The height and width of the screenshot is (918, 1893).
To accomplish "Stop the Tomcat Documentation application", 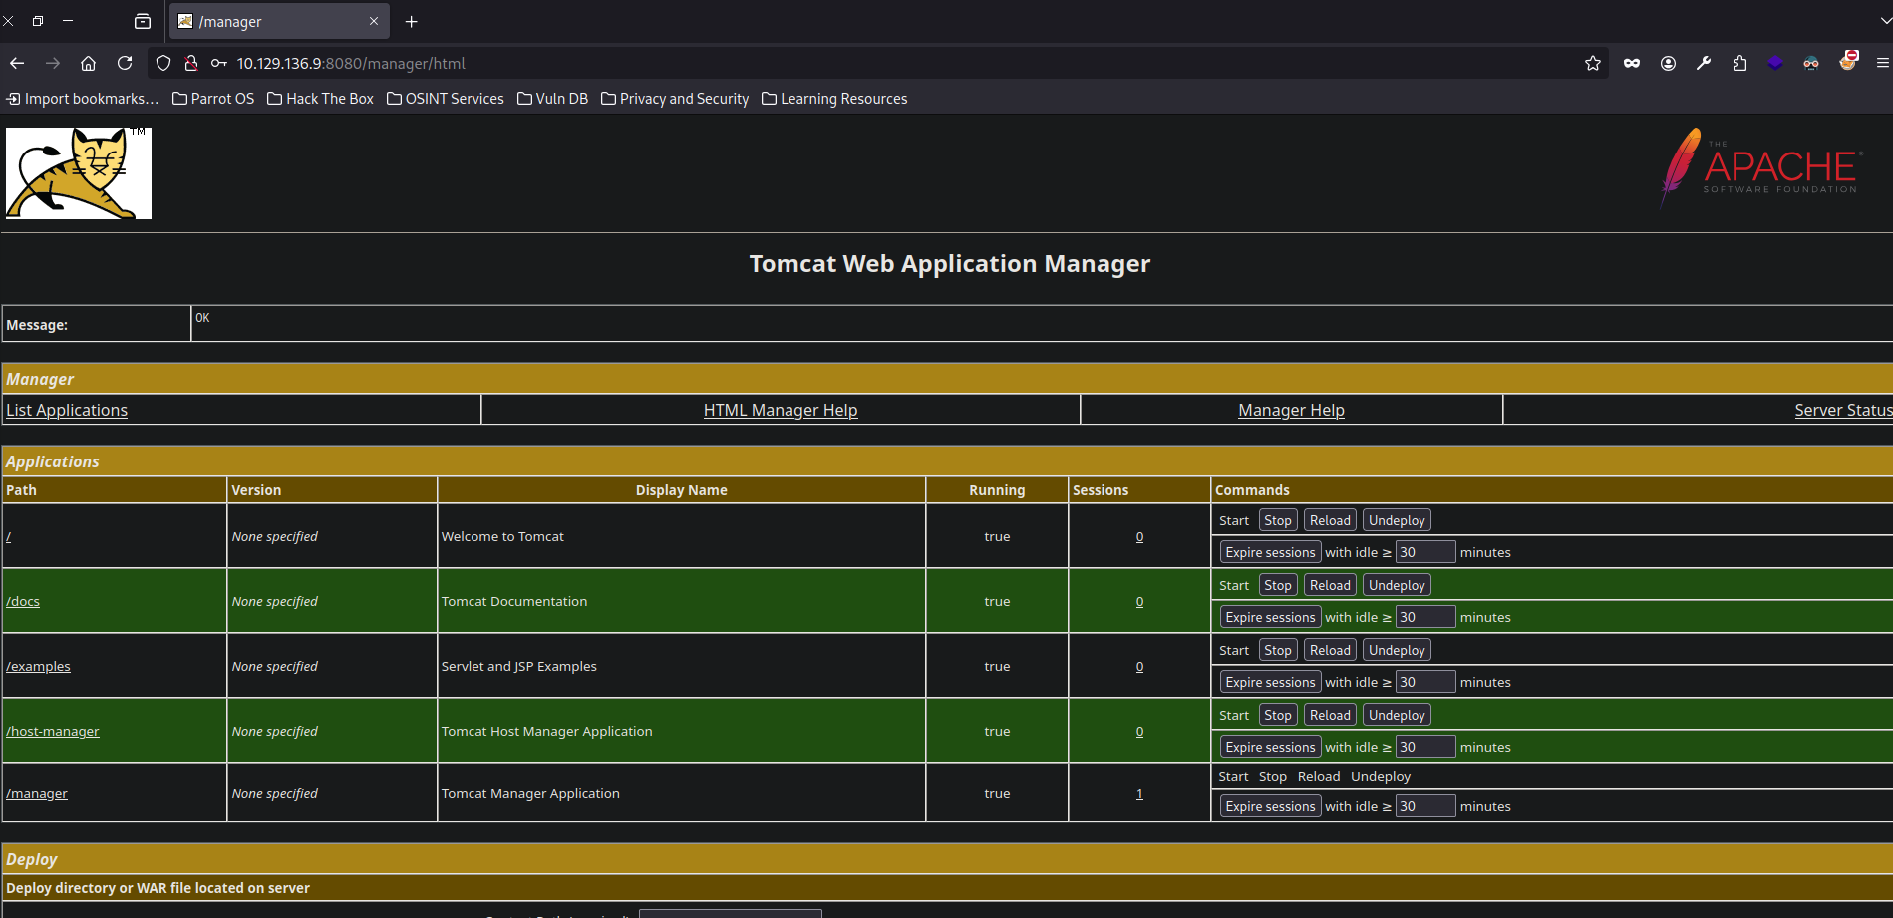I will click(1278, 585).
